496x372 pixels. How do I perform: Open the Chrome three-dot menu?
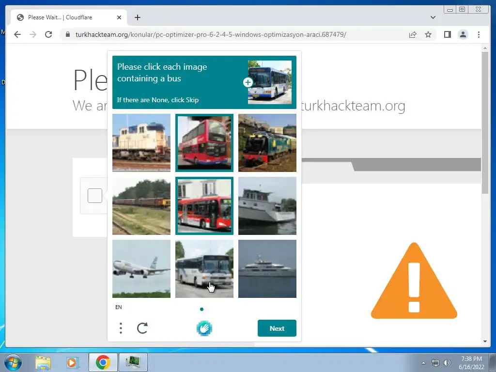pos(479,34)
